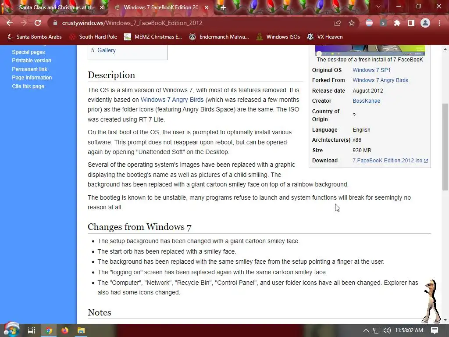Click the Changes from Windows 7 heading

pyautogui.click(x=139, y=227)
